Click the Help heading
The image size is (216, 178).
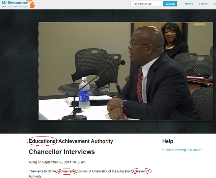(x=167, y=141)
